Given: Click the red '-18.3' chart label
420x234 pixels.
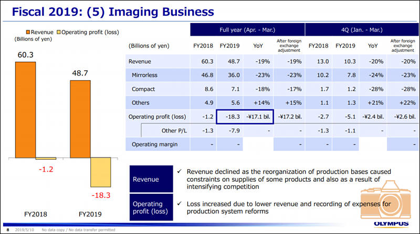Looking at the screenshot, I should (x=101, y=195).
